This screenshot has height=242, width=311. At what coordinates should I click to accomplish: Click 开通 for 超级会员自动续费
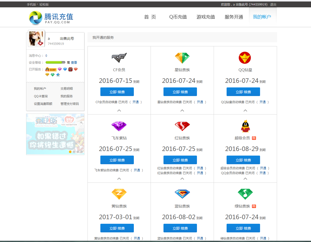coord(263,168)
